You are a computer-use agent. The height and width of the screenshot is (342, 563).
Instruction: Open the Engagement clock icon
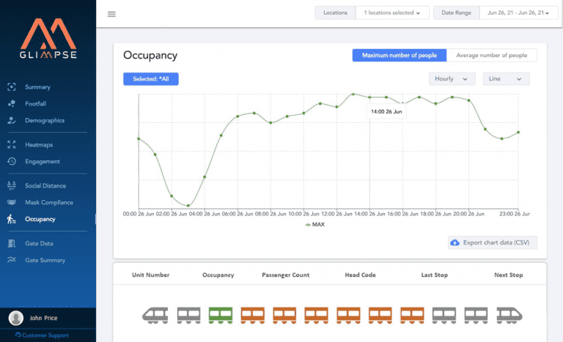[x=12, y=162]
